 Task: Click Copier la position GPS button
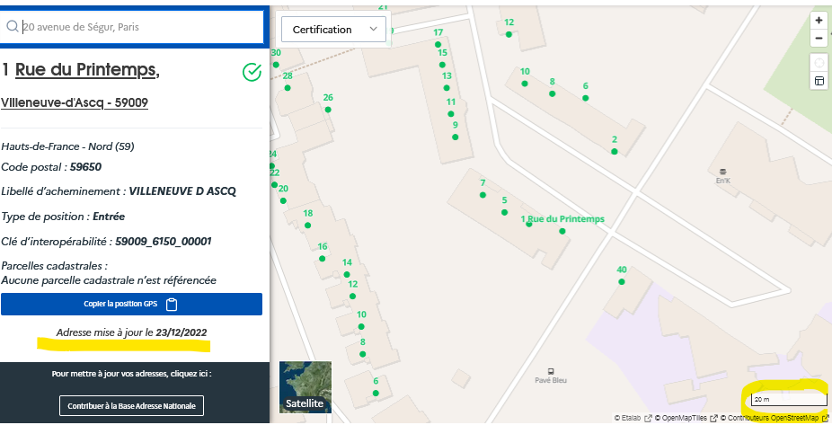pyautogui.click(x=131, y=304)
